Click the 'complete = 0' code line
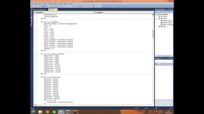 (48, 49)
